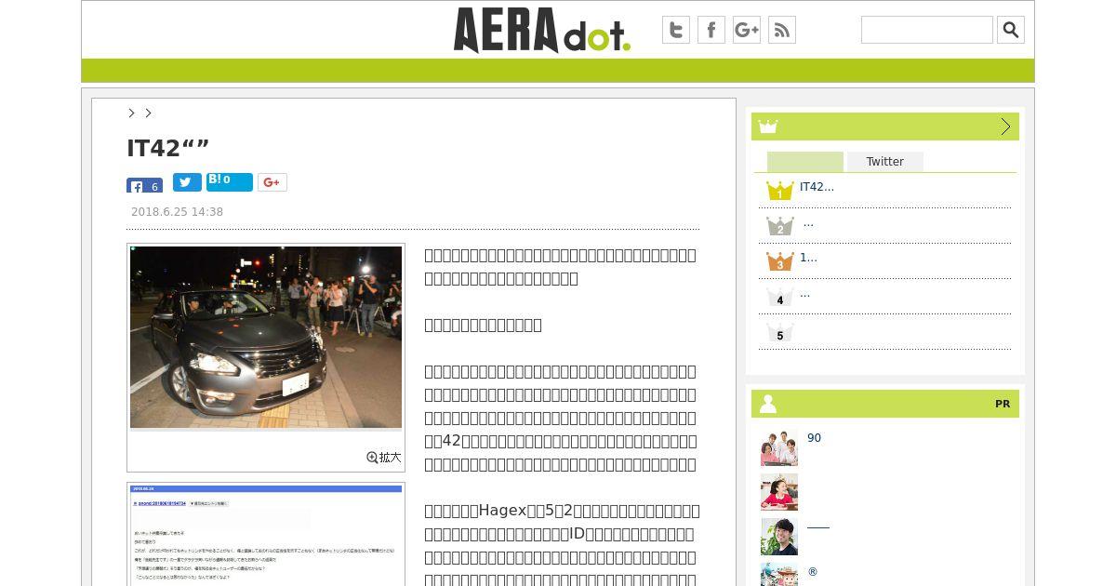Open the Facebook icon in the header
This screenshot has width=1116, height=586.
click(711, 30)
